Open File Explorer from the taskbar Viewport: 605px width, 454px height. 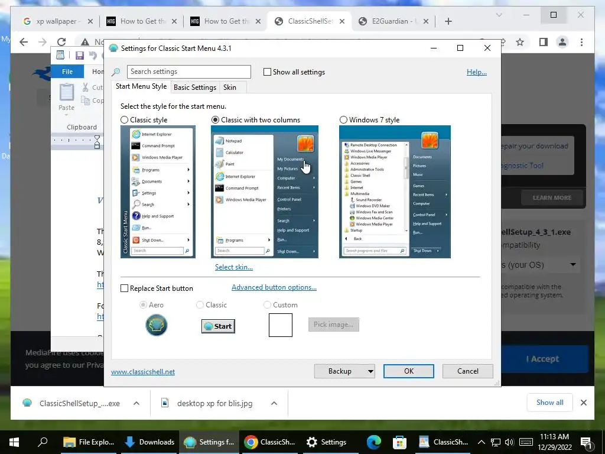(89, 442)
